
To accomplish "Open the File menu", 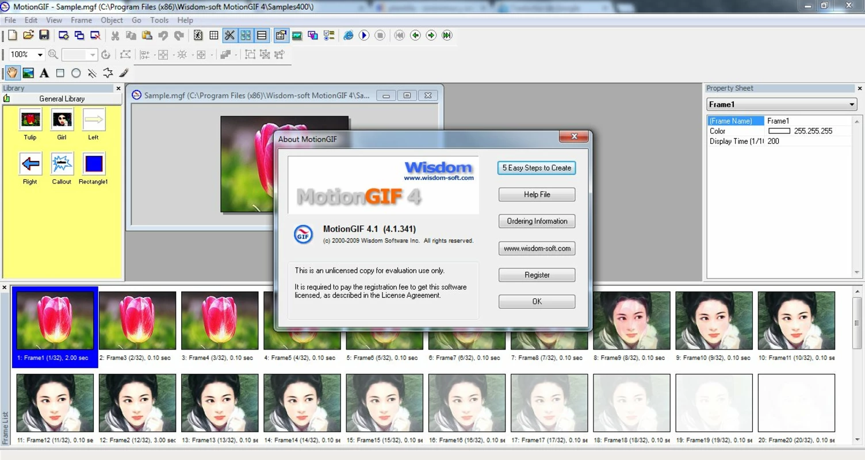I will [x=10, y=20].
